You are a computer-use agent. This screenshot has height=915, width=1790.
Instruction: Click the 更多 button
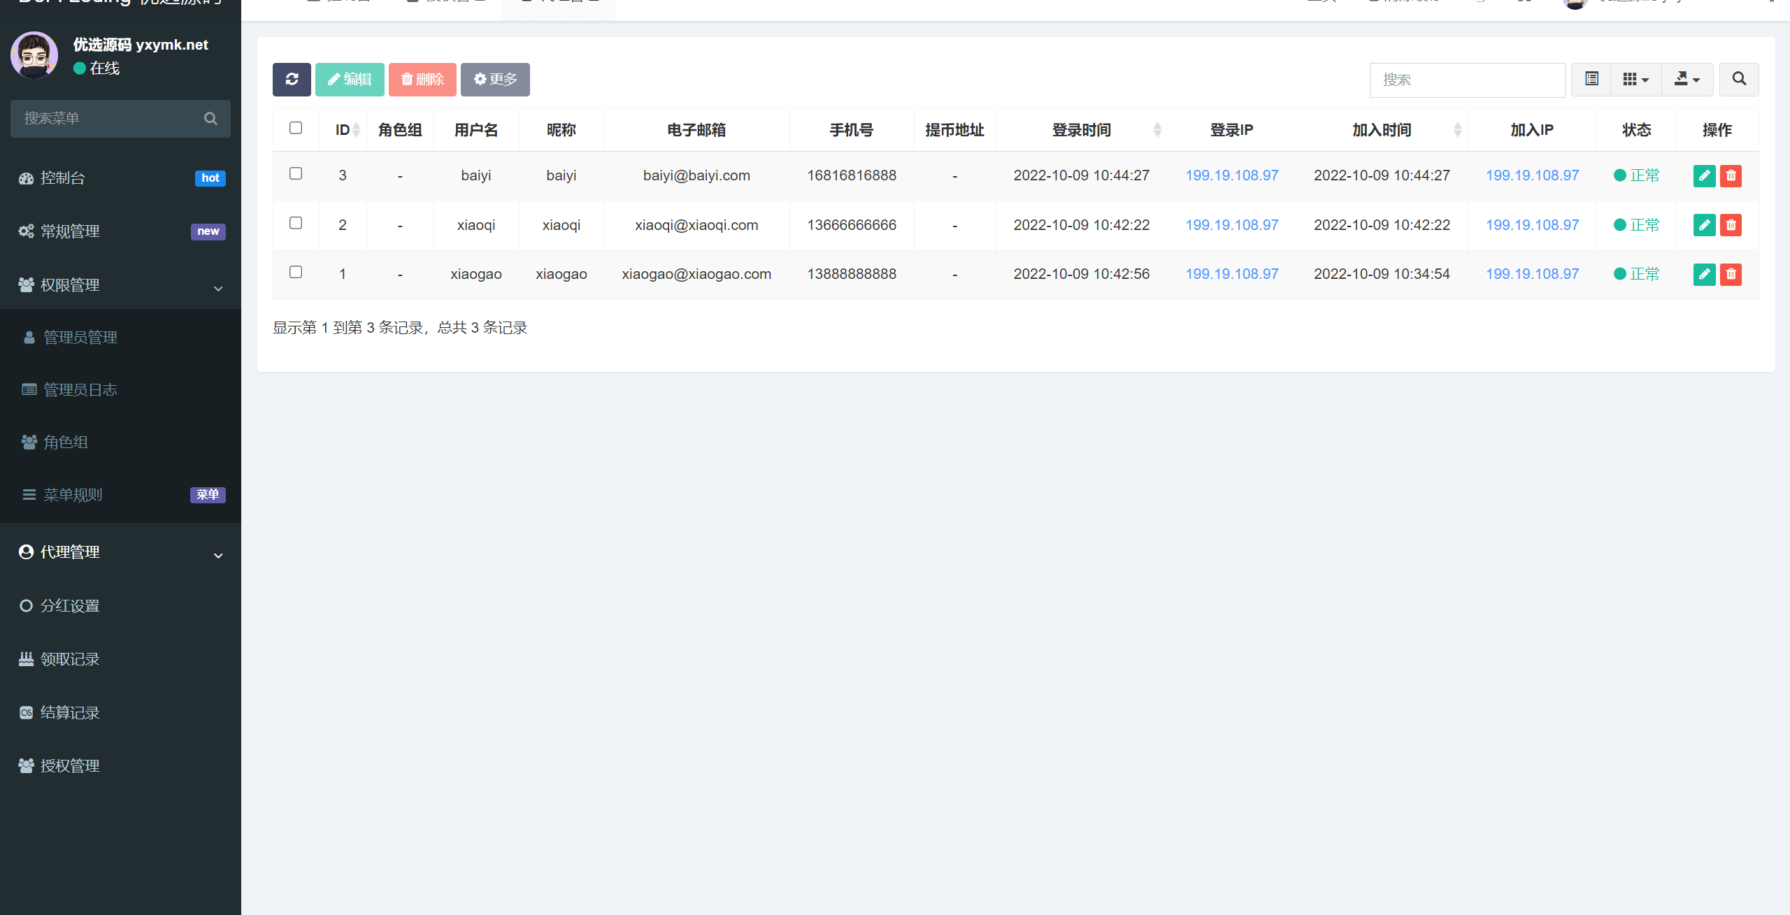click(495, 80)
